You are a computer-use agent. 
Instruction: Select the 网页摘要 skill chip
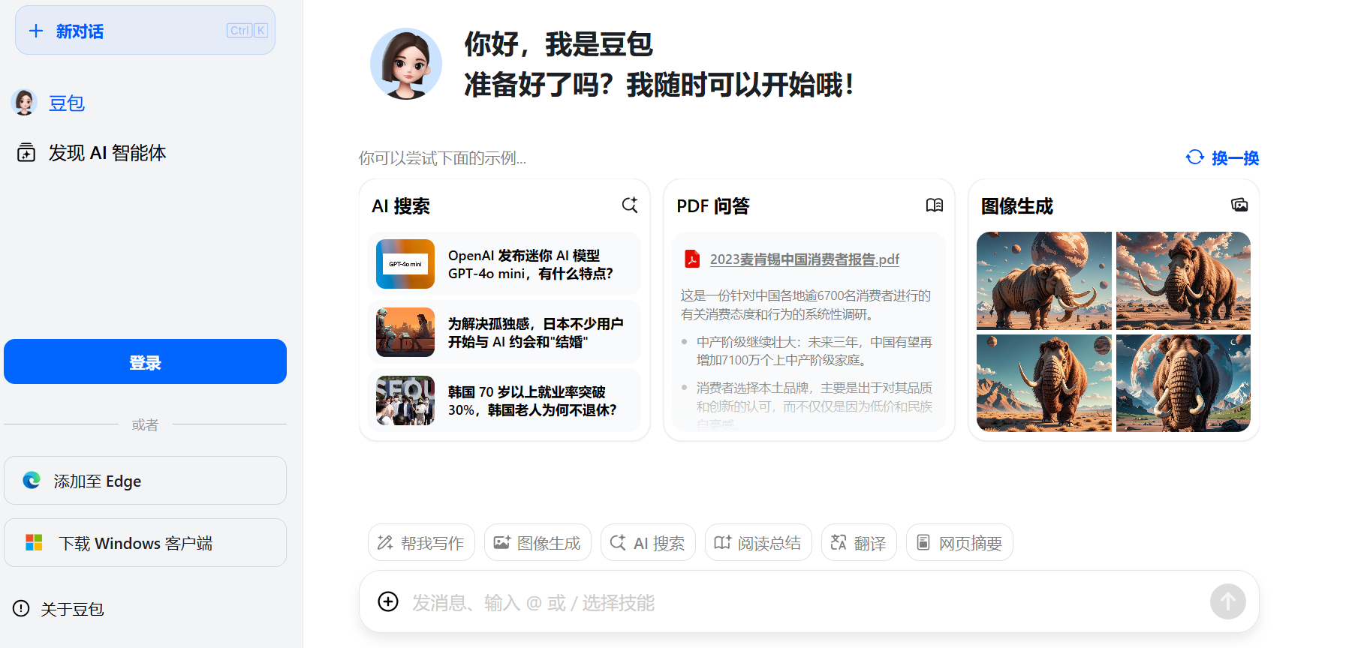(x=959, y=542)
